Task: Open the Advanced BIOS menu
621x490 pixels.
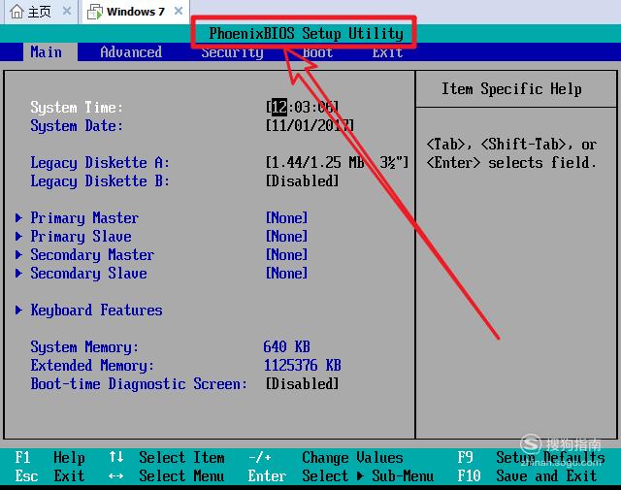Action: click(x=131, y=52)
